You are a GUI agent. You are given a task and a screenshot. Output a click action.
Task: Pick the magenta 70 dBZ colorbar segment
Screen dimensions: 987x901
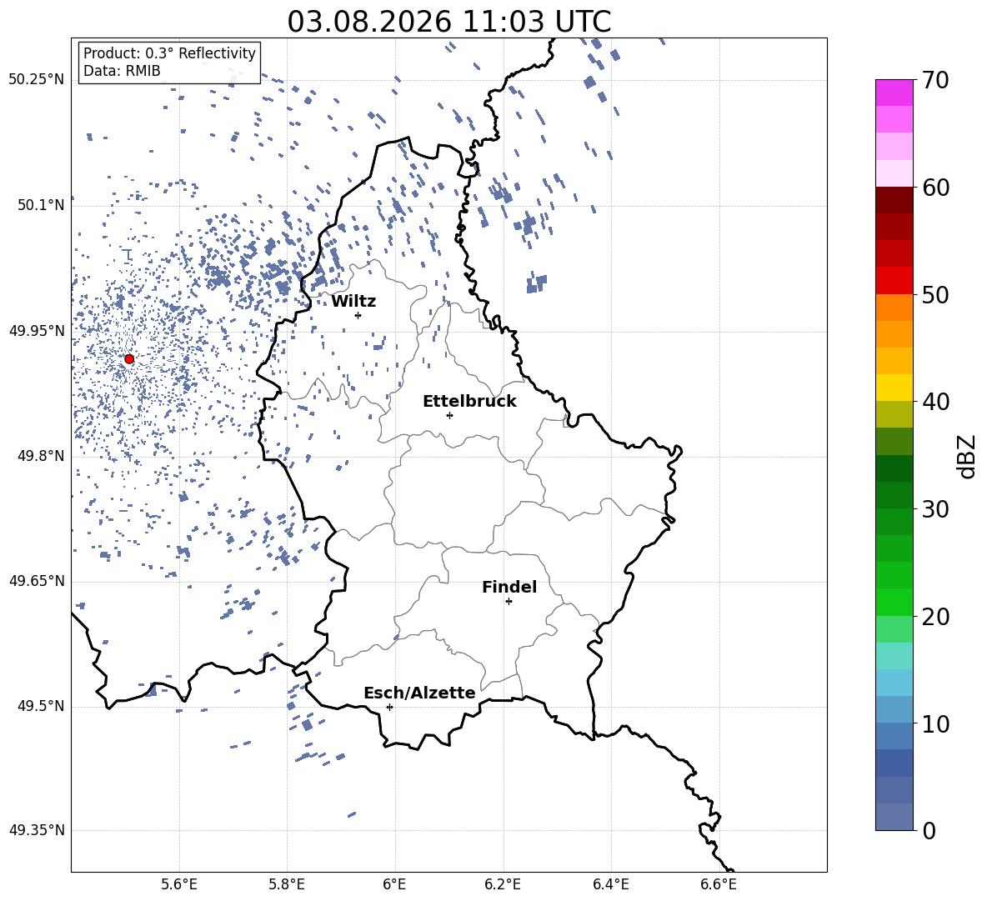(894, 93)
